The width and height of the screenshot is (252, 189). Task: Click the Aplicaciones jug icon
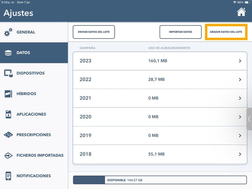[8, 114]
